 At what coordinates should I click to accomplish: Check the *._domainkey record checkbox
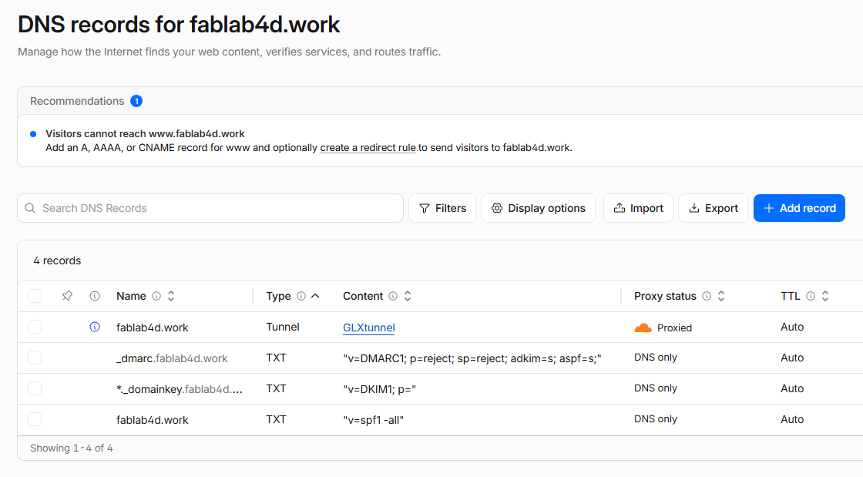click(x=35, y=389)
